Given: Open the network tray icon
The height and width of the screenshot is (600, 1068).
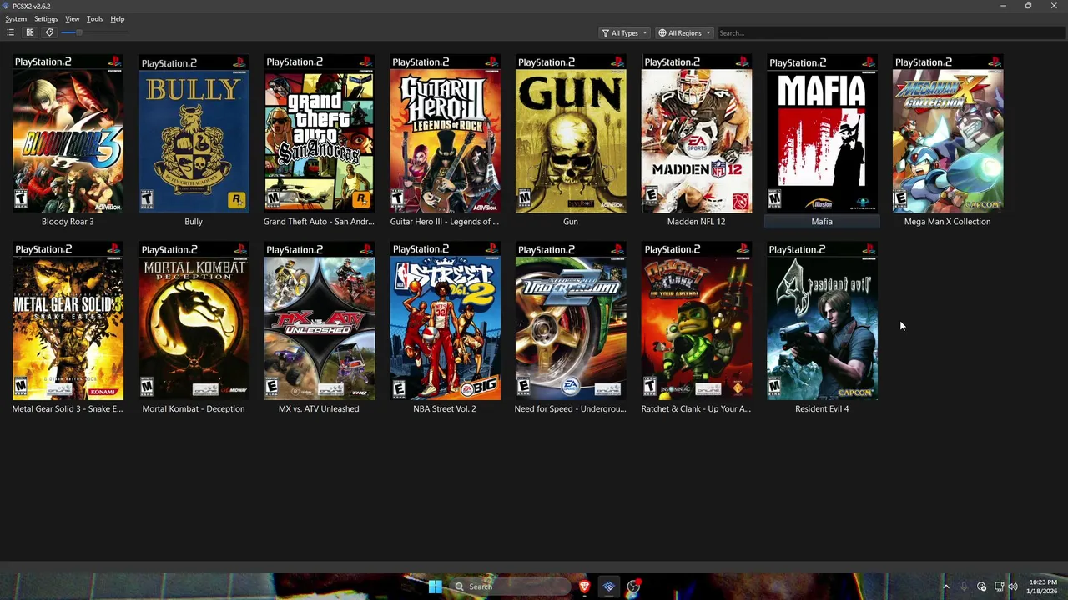Looking at the screenshot, I should tap(999, 587).
